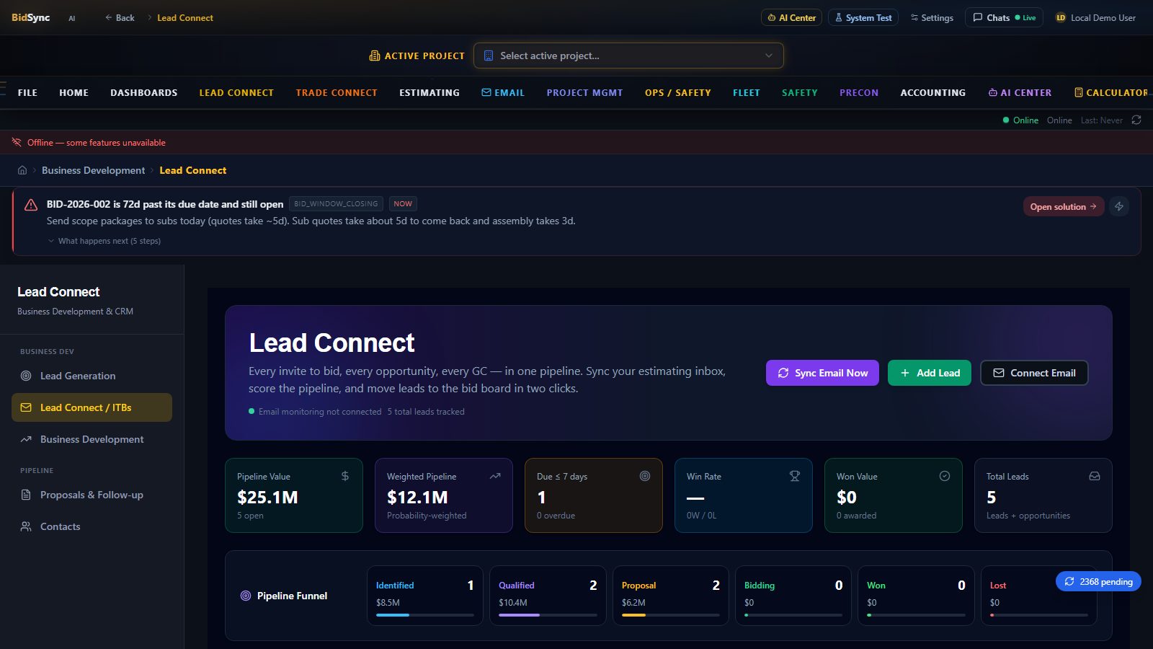Open the ACCOUNTING menu
The height and width of the screenshot is (649, 1153).
click(x=932, y=92)
